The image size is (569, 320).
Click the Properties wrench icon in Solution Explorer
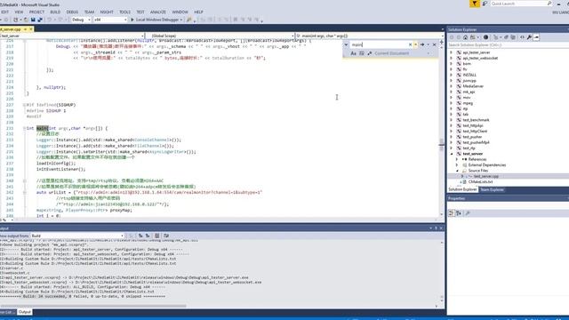click(x=530, y=37)
